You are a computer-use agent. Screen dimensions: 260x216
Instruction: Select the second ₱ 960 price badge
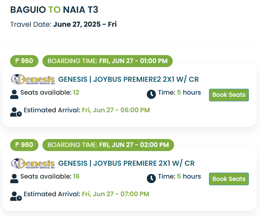tap(24, 145)
